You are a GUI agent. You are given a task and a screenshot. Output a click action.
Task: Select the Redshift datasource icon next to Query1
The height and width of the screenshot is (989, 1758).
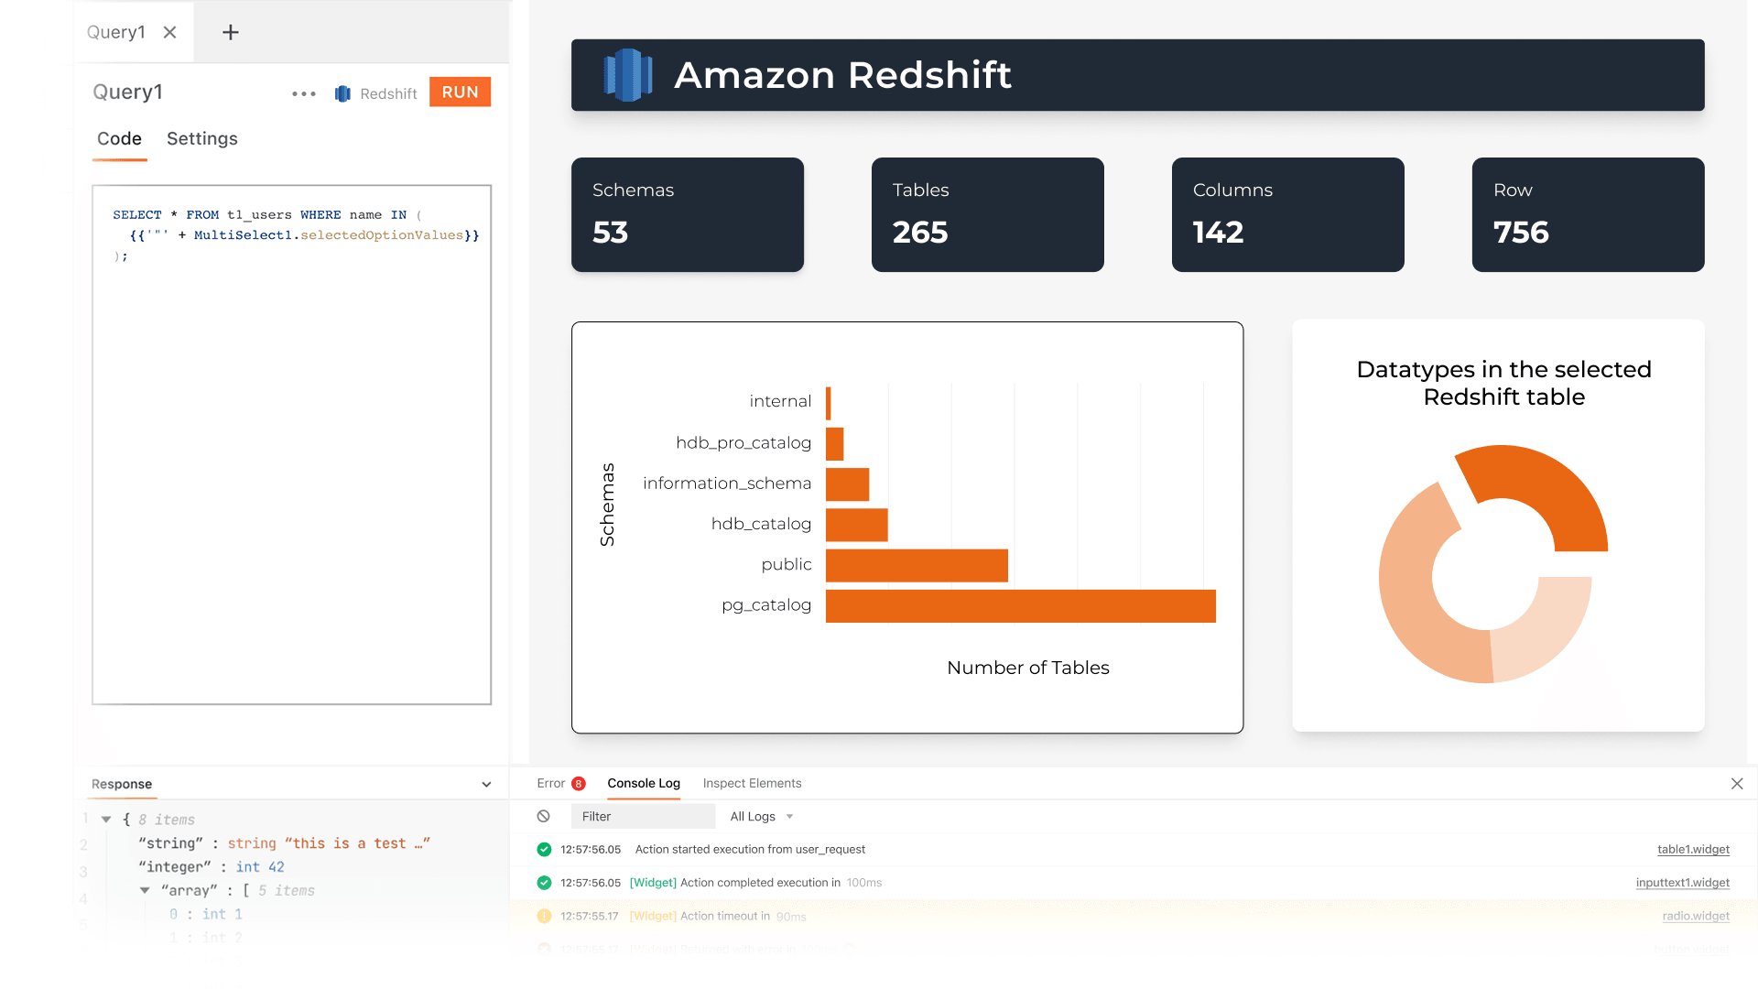pyautogui.click(x=342, y=92)
